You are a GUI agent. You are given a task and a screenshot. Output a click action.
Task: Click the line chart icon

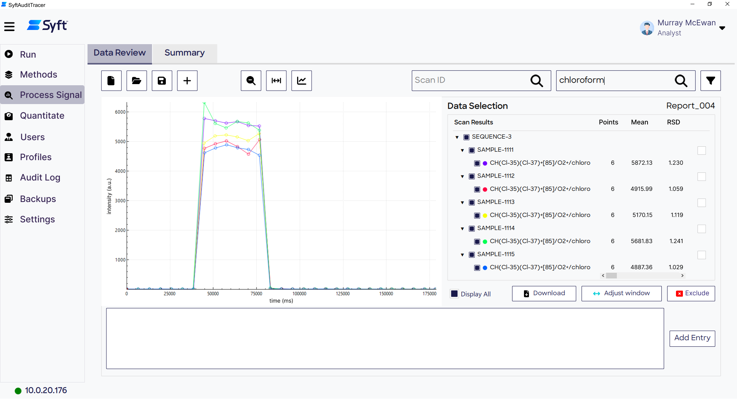coord(302,81)
